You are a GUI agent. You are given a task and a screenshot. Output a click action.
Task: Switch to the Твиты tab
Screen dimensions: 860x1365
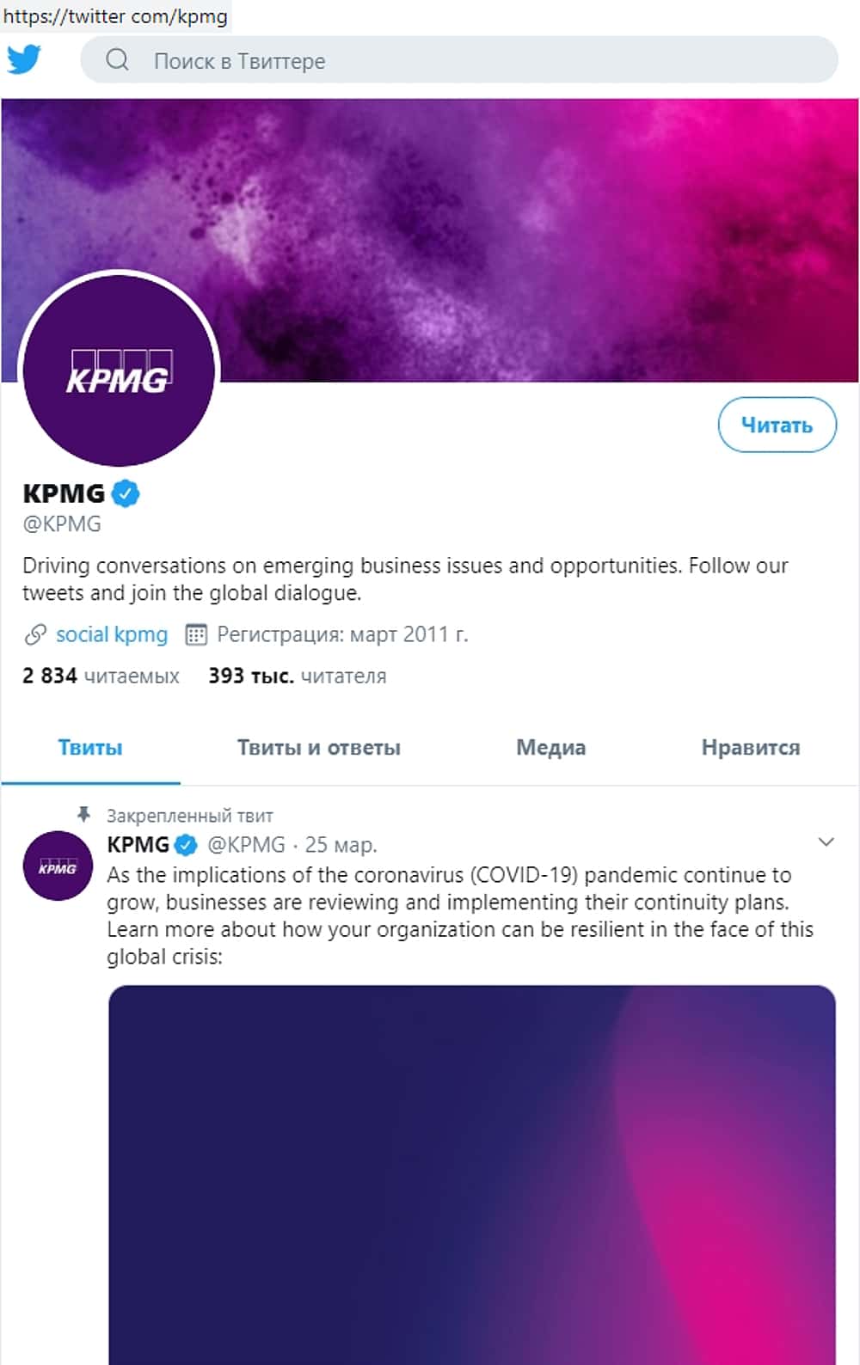(x=90, y=748)
